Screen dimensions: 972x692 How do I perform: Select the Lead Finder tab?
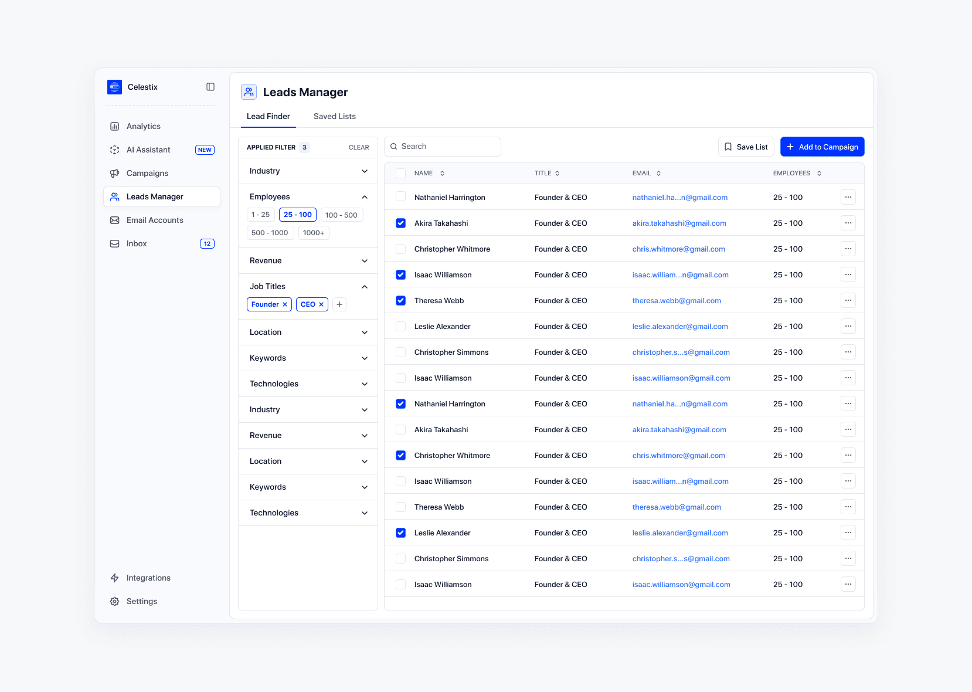(268, 116)
